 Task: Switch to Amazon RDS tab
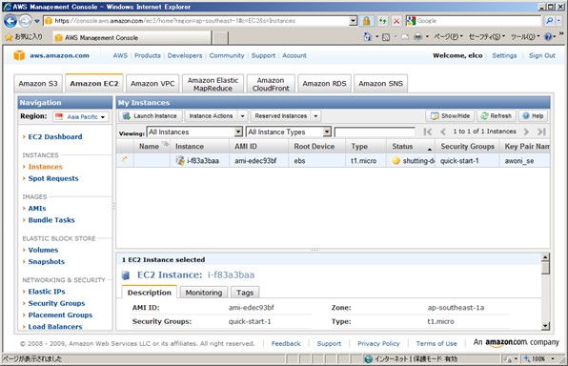324,83
